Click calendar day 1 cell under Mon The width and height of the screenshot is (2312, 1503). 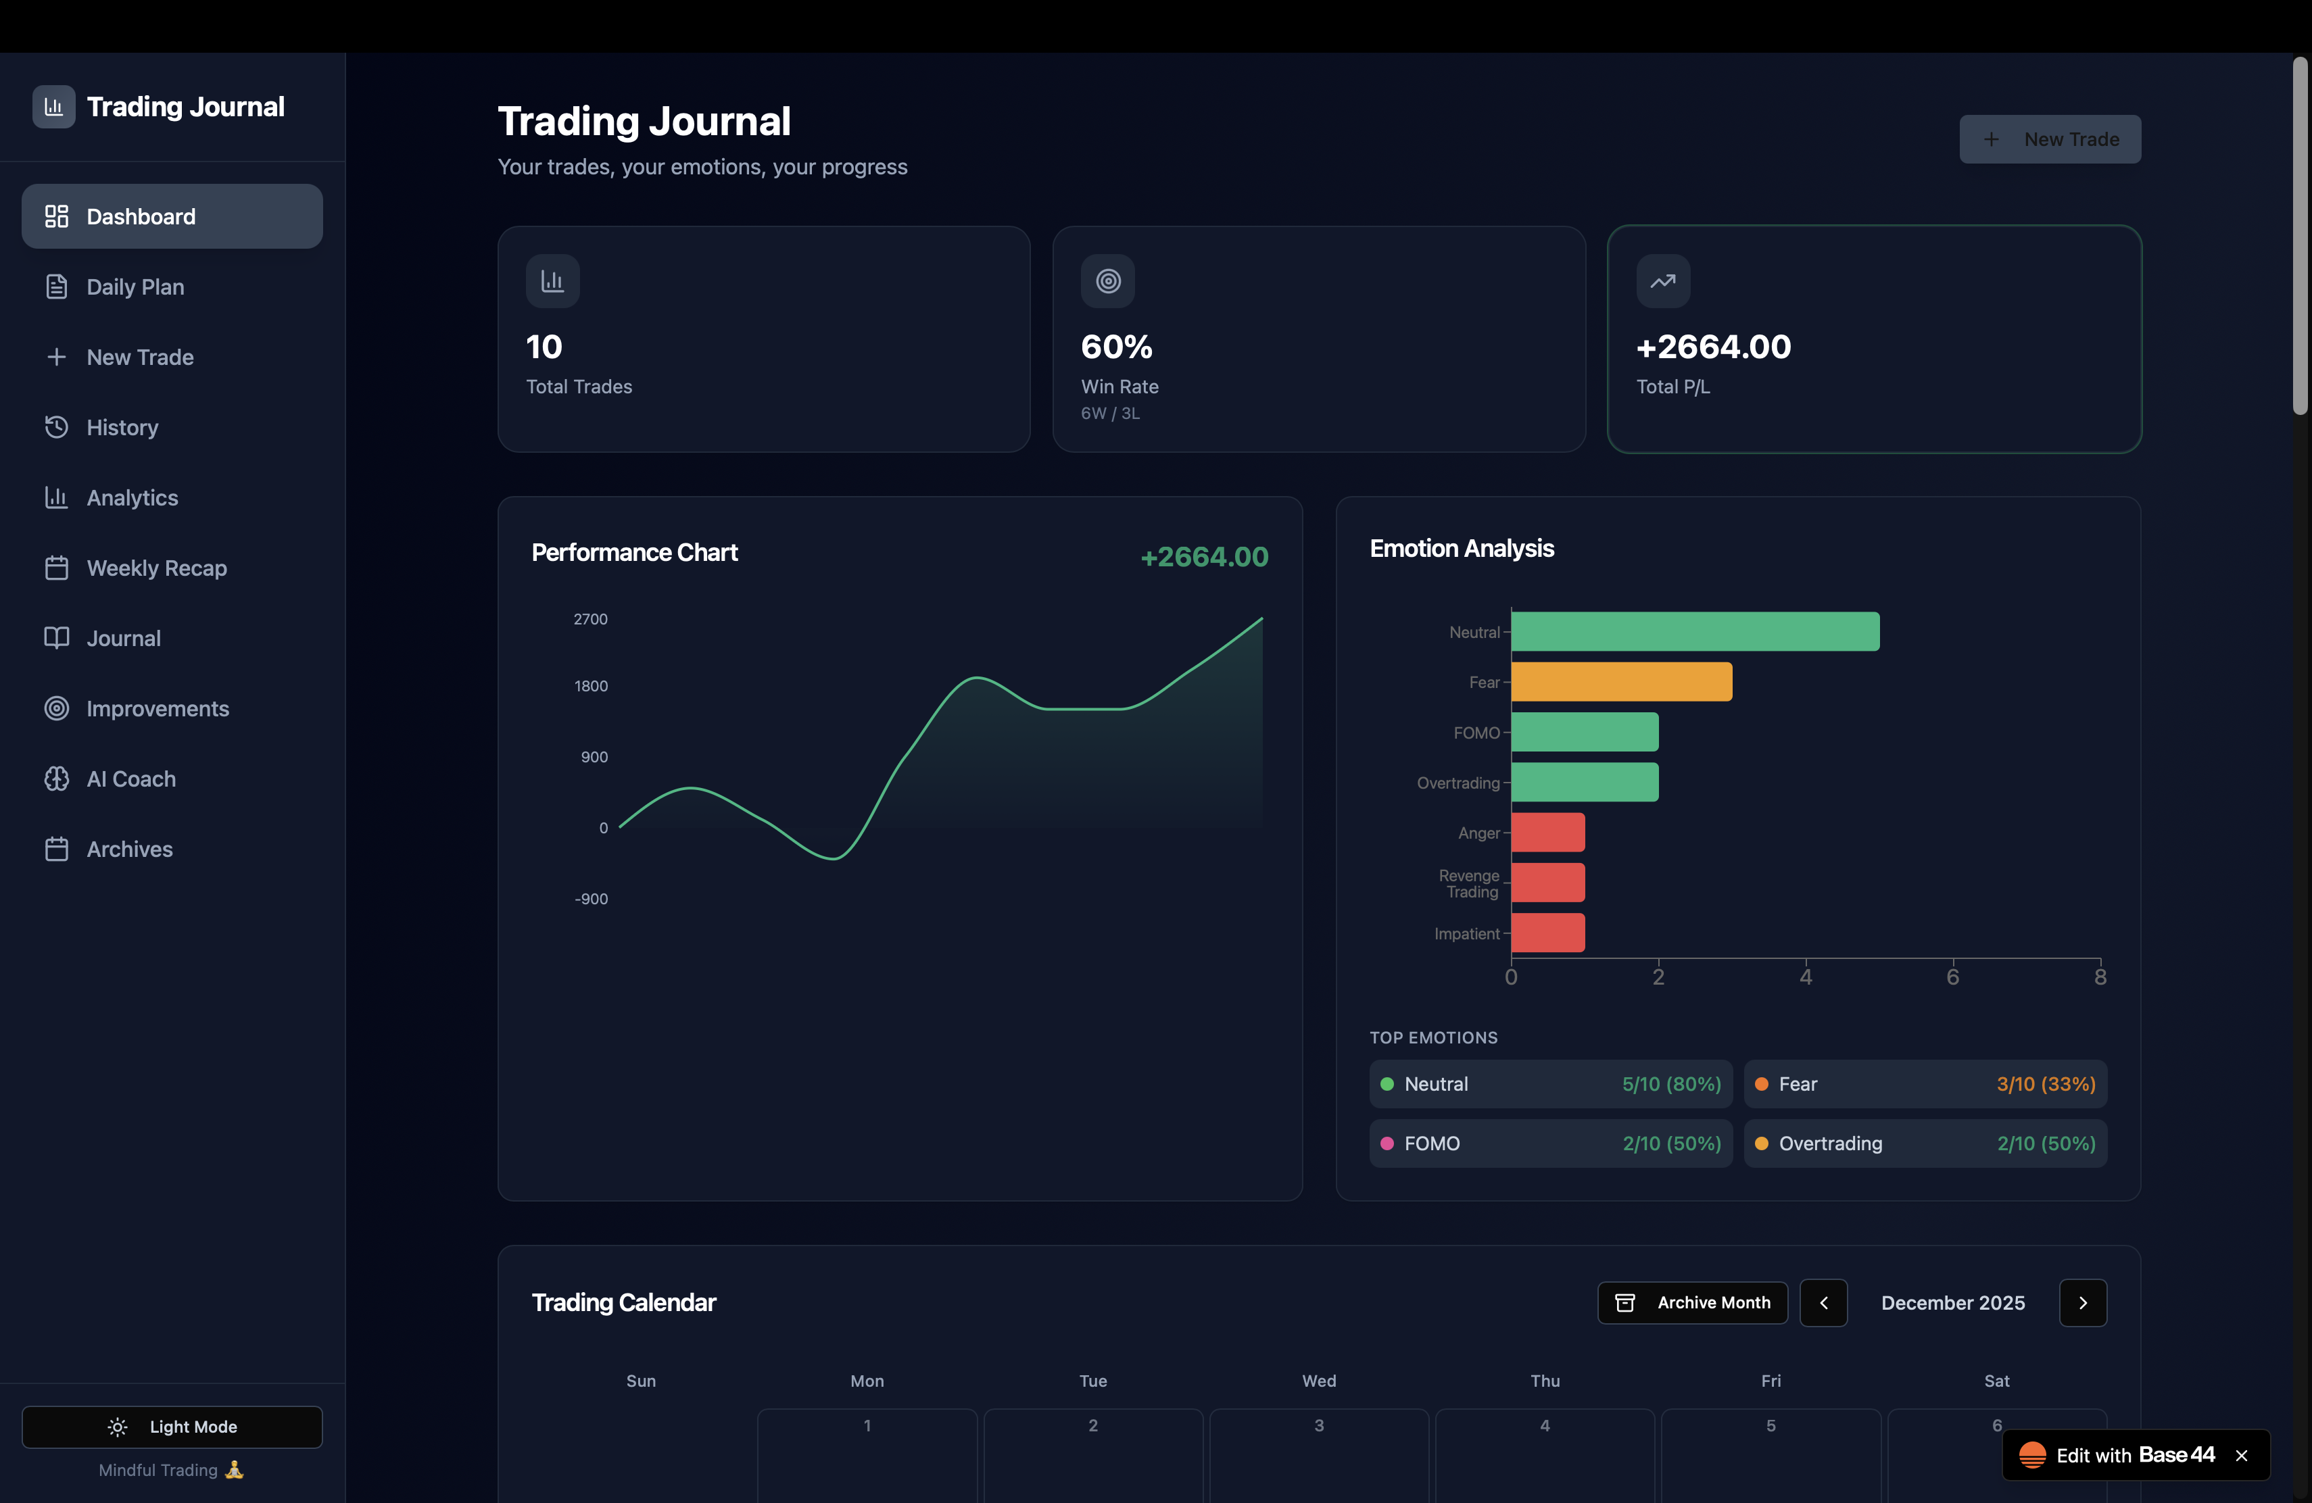pos(867,1456)
